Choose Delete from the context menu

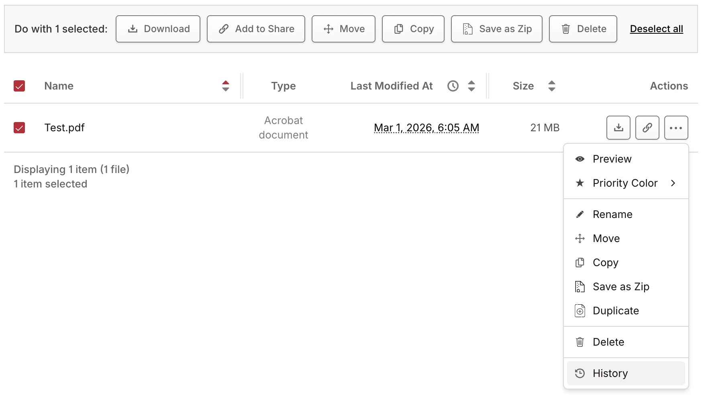click(x=626, y=342)
